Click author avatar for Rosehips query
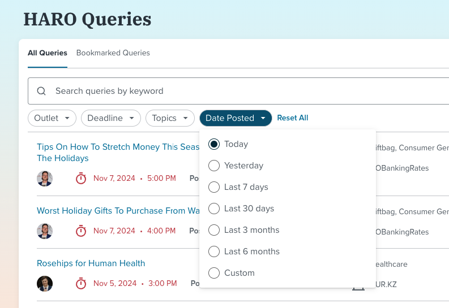 (x=45, y=284)
